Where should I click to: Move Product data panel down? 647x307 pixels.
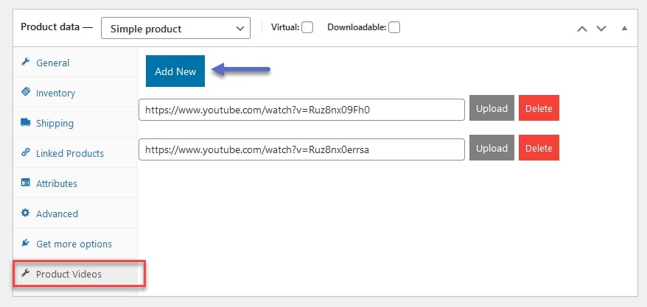click(601, 29)
